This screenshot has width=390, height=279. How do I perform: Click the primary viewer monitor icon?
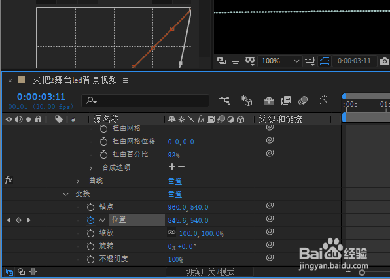pyautogui.click(x=236, y=61)
